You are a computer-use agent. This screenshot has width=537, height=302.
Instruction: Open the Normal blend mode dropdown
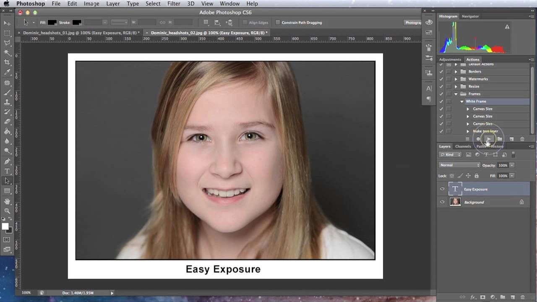459,165
